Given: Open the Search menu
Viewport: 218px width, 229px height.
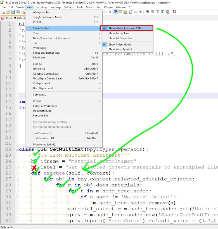Looking at the screenshot, I should 20,7.
